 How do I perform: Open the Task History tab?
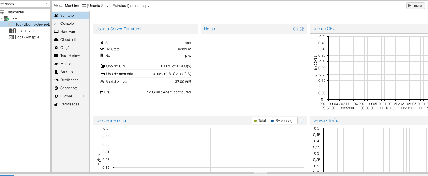[x=70, y=56]
